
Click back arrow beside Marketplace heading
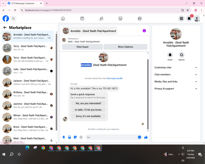(x=5, y=27)
